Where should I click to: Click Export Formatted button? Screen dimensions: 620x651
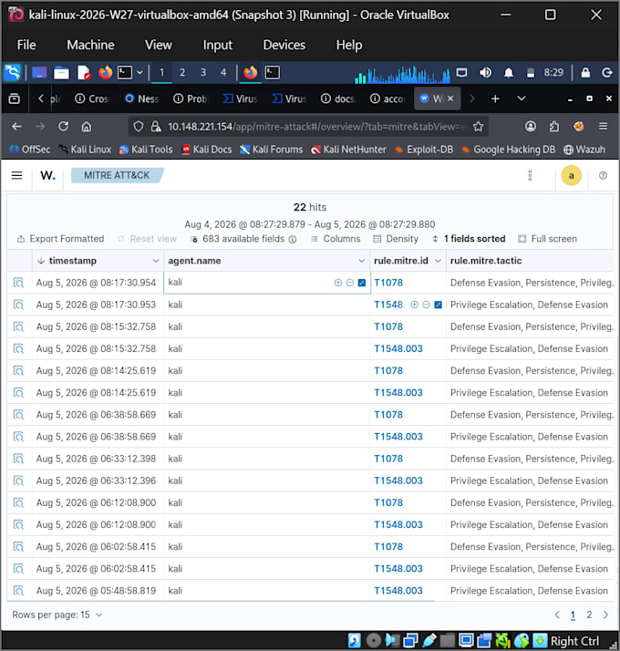(x=60, y=239)
